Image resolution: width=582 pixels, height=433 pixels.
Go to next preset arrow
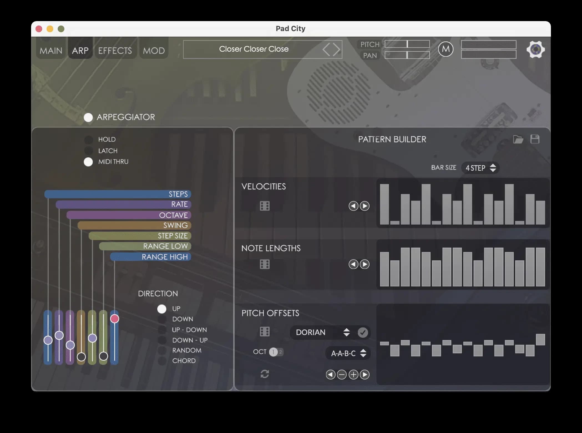coord(336,49)
